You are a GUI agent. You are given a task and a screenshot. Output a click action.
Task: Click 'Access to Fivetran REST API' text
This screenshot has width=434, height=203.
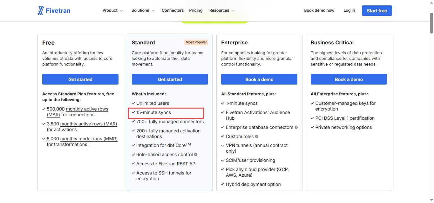[x=166, y=164]
